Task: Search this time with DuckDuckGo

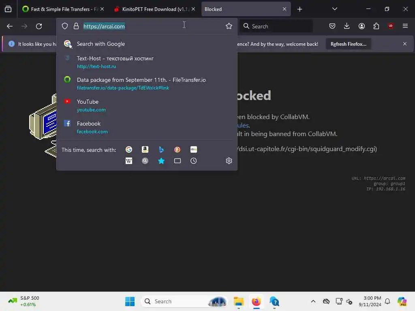Action: [178, 149]
